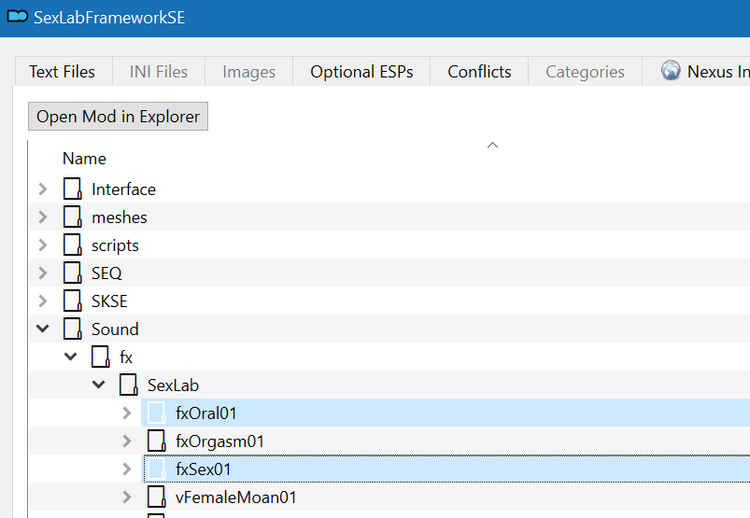This screenshot has width=750, height=518.
Task: Click the Nexus globe icon
Action: click(x=671, y=70)
